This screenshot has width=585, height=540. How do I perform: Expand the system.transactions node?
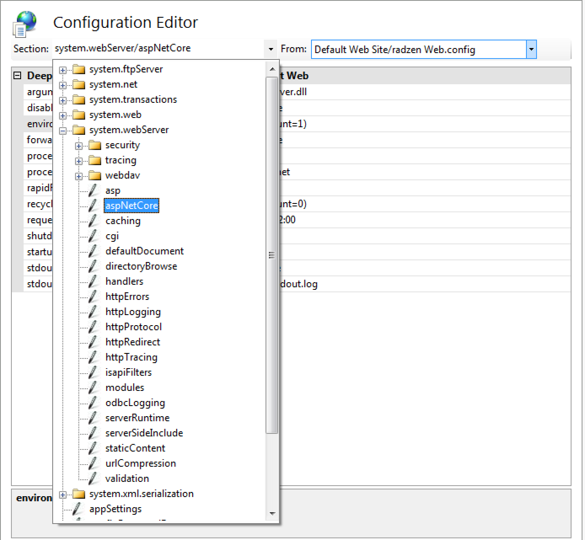click(x=63, y=100)
